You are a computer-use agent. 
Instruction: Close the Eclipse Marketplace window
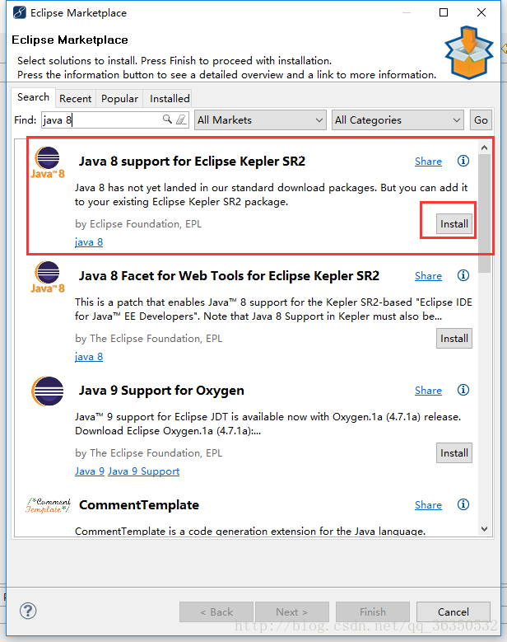click(481, 12)
